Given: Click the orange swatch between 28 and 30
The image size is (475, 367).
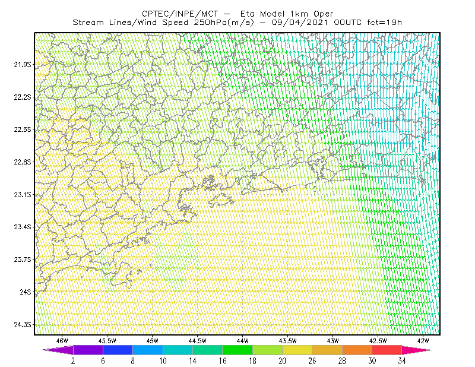Looking at the screenshot, I should [357, 350].
